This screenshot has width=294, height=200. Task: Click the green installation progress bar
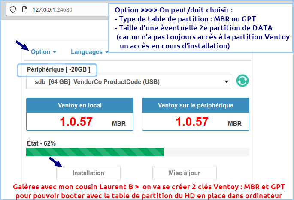tap(95, 152)
